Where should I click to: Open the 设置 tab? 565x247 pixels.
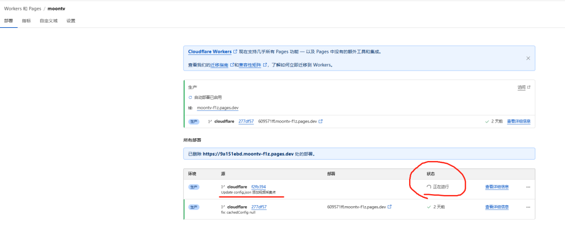click(x=71, y=21)
